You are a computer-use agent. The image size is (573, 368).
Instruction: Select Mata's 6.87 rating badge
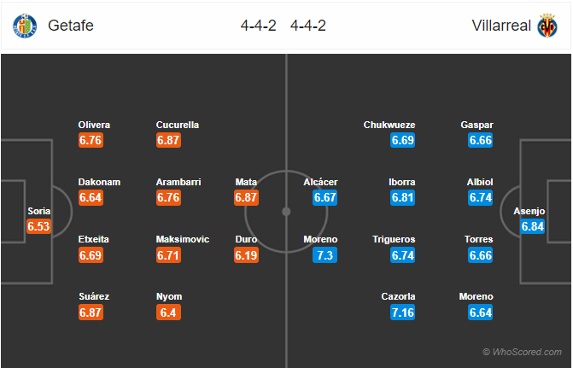tap(246, 197)
